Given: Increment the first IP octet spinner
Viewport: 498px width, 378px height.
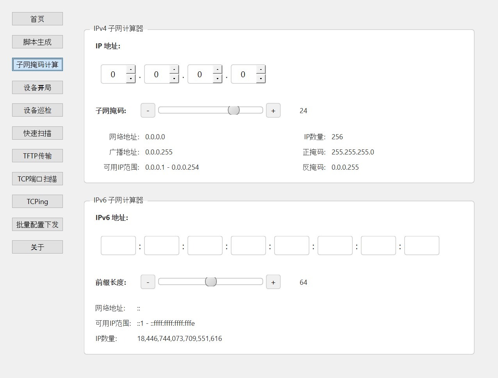Looking at the screenshot, I should click(131, 70).
